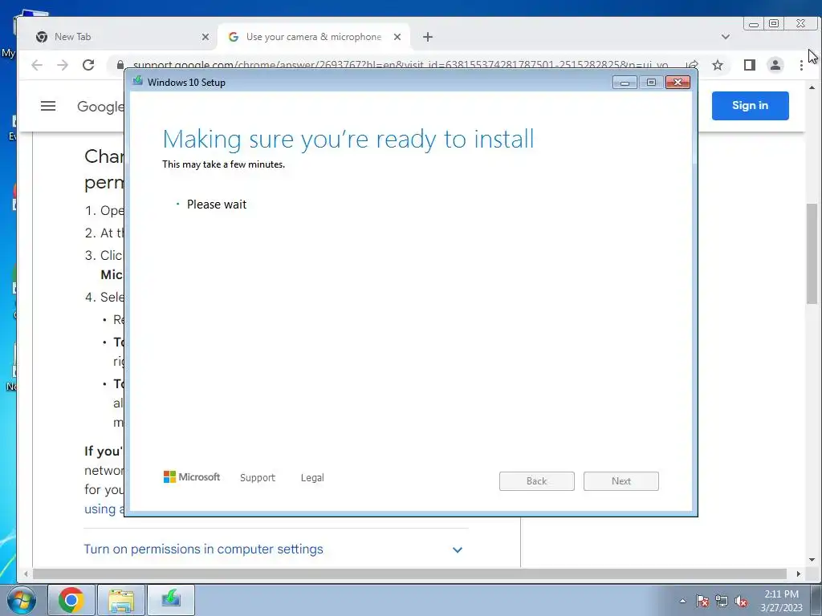The width and height of the screenshot is (822, 616).
Task: Click the Action Center flag tray icon
Action: (702, 601)
